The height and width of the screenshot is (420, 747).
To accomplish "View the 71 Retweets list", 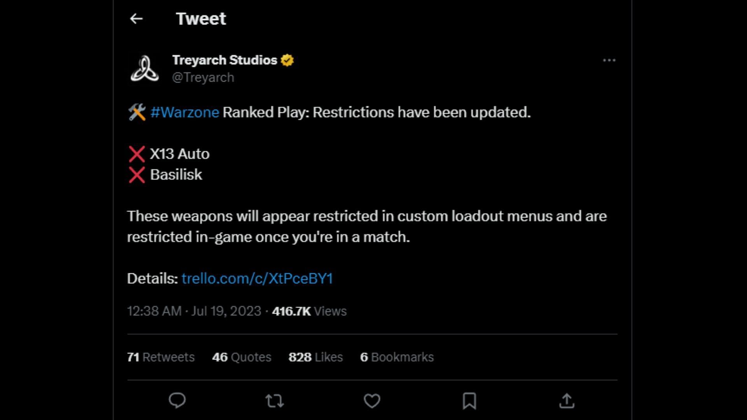I will (x=161, y=357).
